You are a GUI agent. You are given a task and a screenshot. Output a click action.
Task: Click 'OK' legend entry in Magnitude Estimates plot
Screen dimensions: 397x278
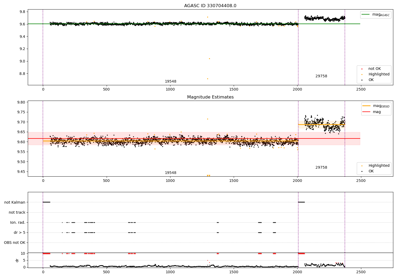368,171
